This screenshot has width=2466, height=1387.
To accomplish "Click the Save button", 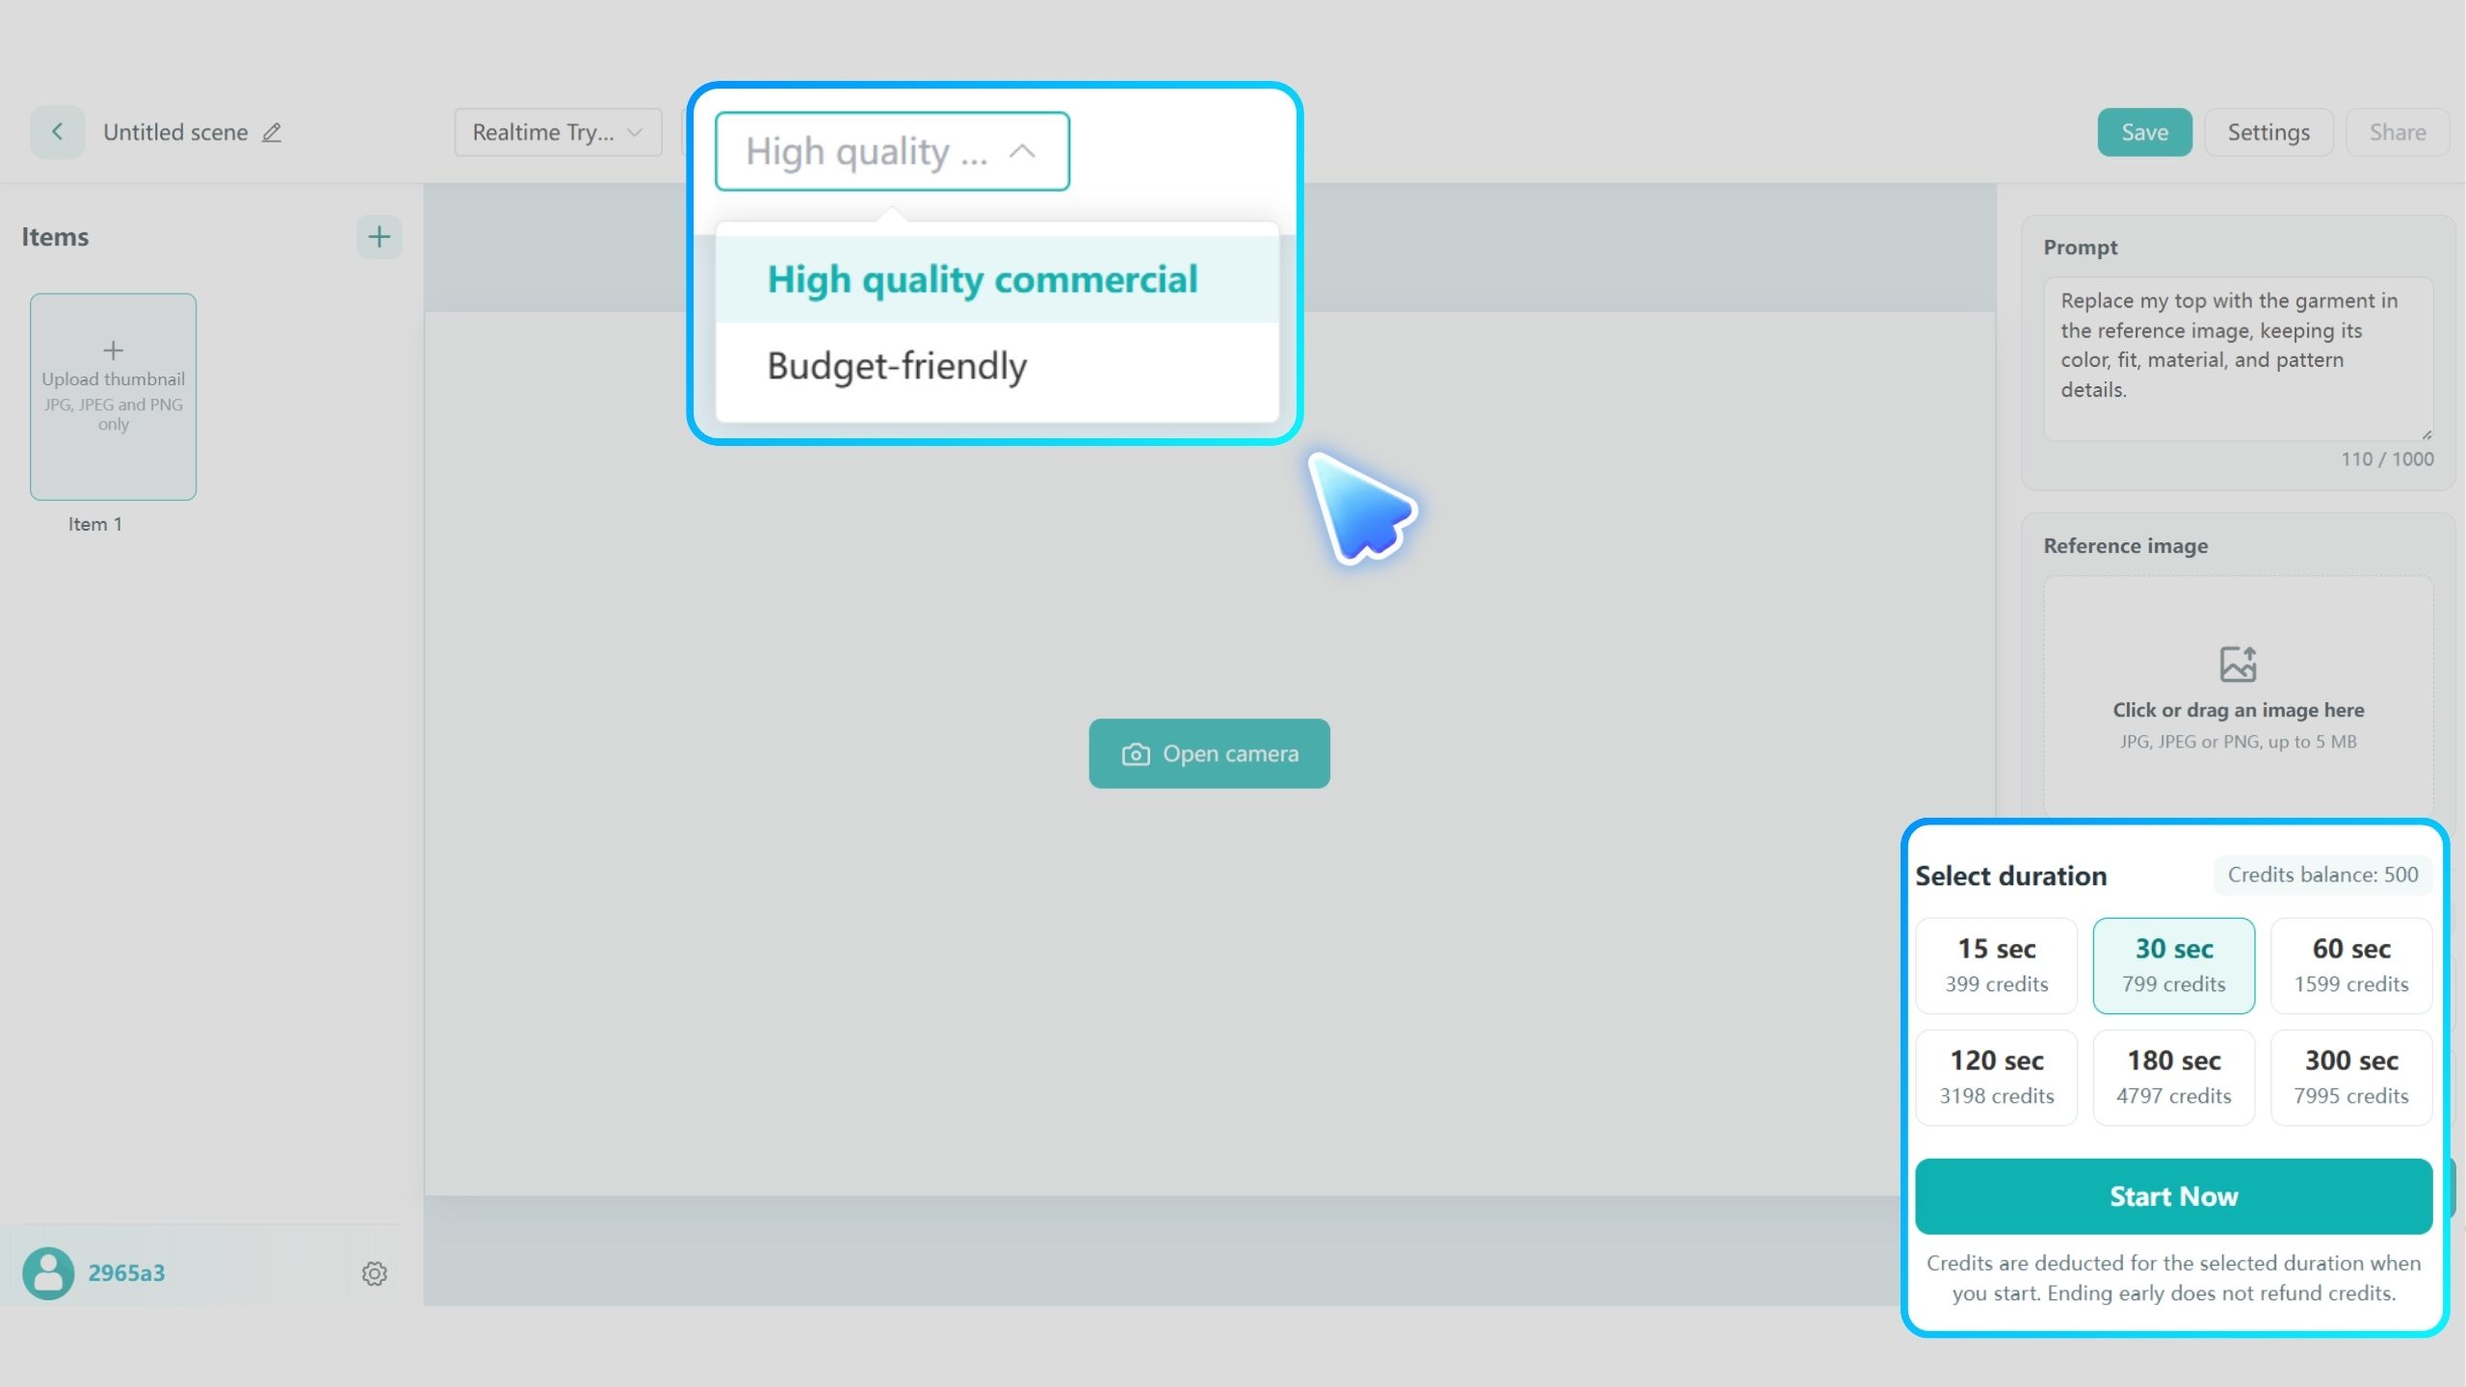I will (x=2144, y=132).
